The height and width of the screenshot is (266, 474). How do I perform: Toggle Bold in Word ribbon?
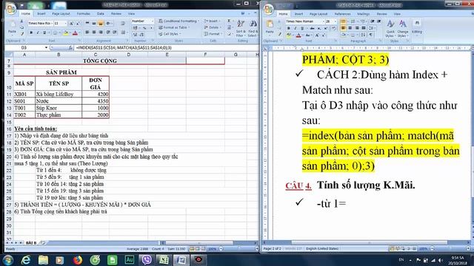(288, 28)
